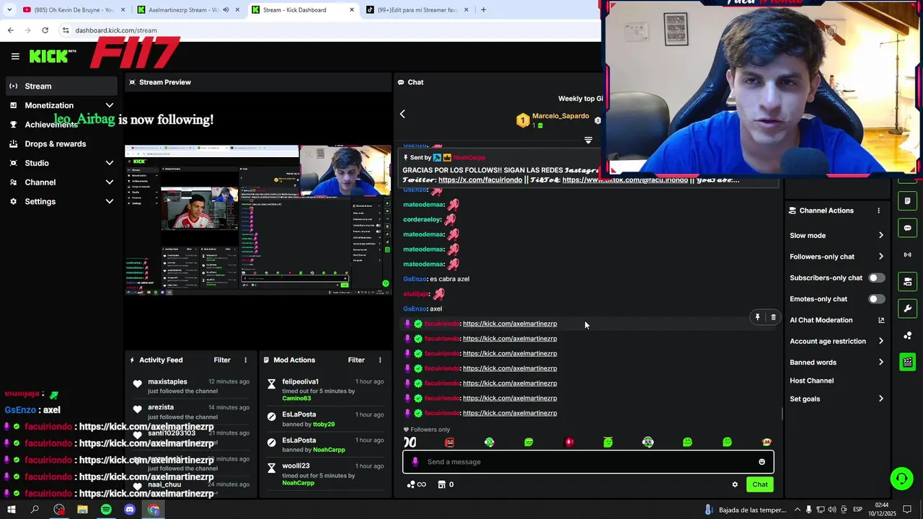Click the camera panel icon in right sidebar
The image size is (923, 519).
point(907,281)
